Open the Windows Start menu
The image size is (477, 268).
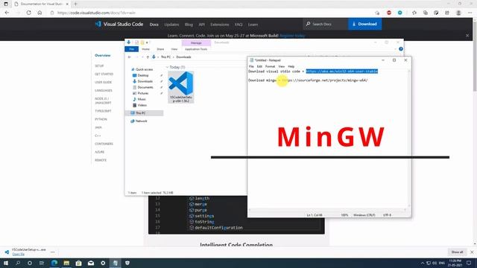pos(6,263)
